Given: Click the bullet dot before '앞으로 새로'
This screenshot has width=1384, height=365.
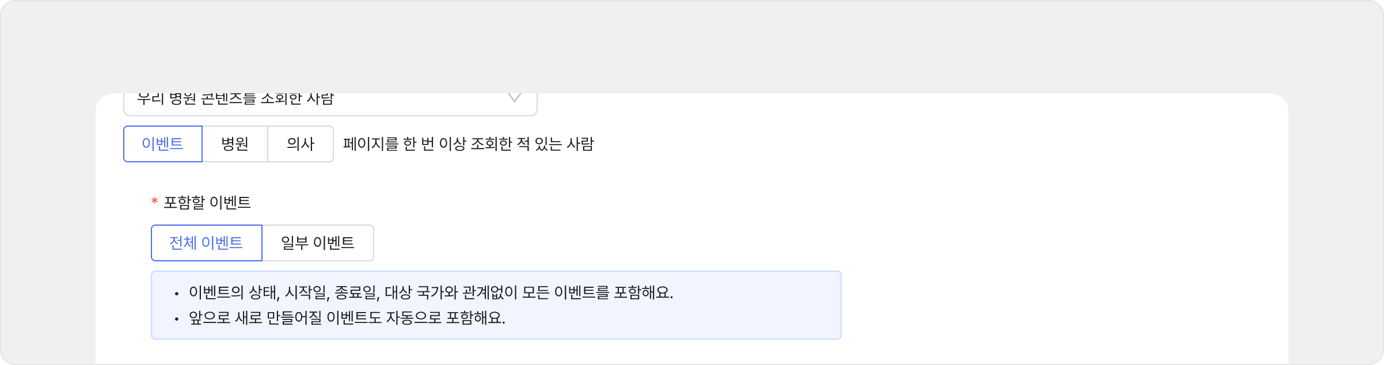Looking at the screenshot, I should pyautogui.click(x=177, y=318).
